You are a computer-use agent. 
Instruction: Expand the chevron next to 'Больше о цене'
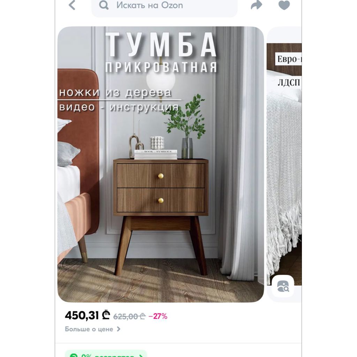click(x=119, y=329)
